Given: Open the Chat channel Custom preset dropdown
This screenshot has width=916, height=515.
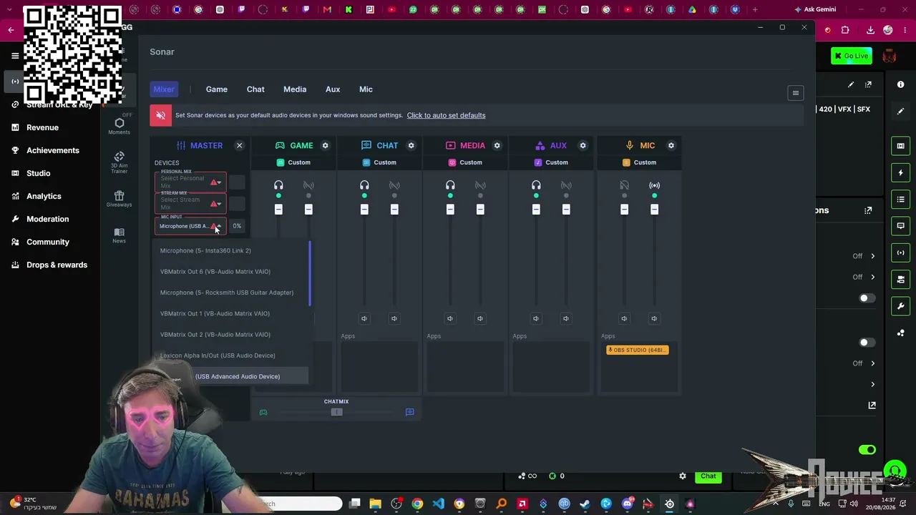Looking at the screenshot, I should [x=379, y=162].
